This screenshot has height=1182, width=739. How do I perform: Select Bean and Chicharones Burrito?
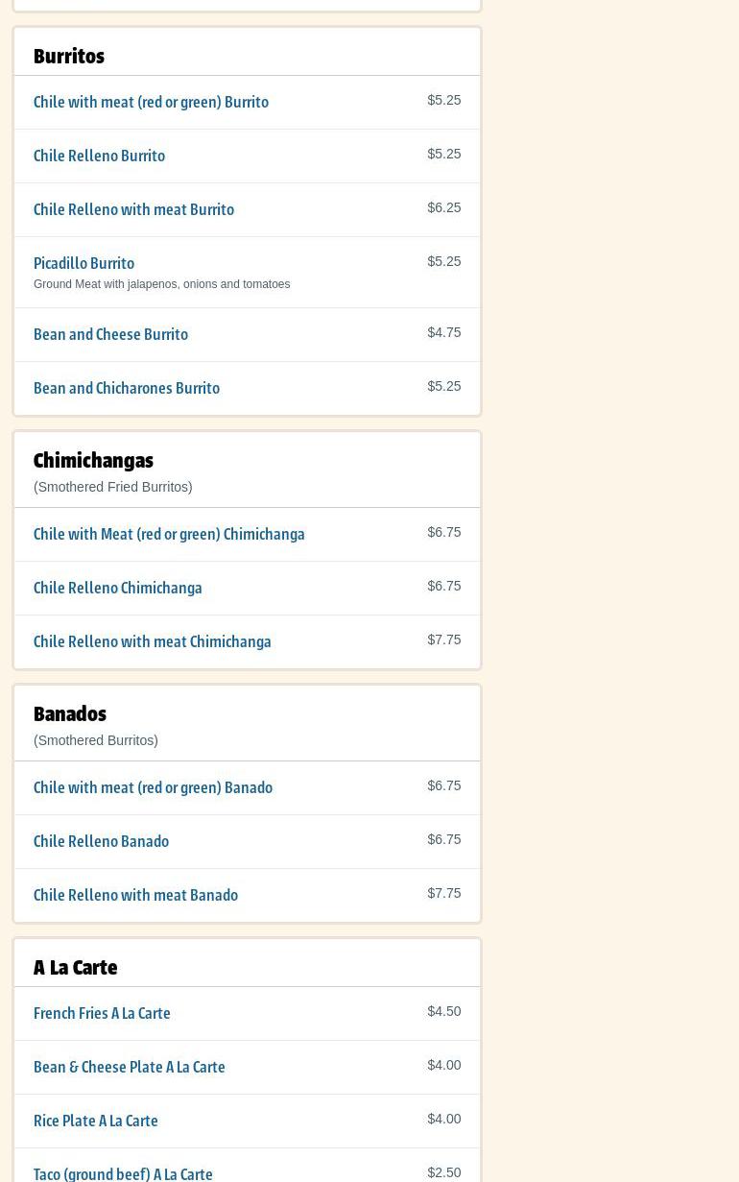[127, 388]
